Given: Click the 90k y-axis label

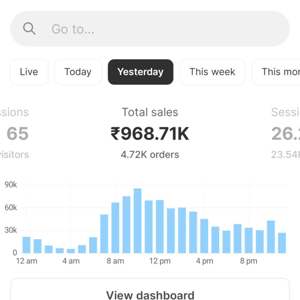Looking at the screenshot, I should click(11, 185).
